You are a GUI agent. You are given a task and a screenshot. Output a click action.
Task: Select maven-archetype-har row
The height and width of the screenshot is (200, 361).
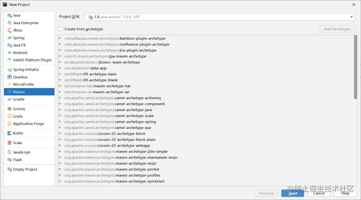coord(206,86)
